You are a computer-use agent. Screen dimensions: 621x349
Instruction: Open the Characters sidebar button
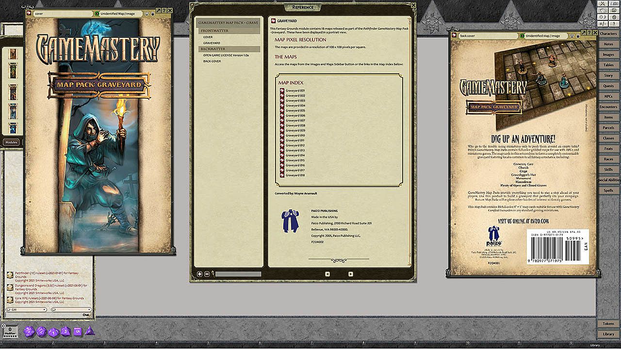[608, 34]
